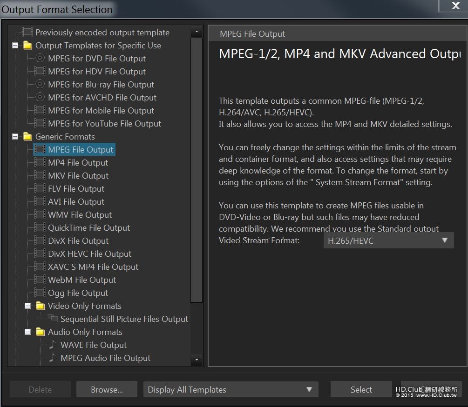Click the film strip icon beside XAVC S MP4 File Output
This screenshot has width=468, height=407.
click(40, 266)
